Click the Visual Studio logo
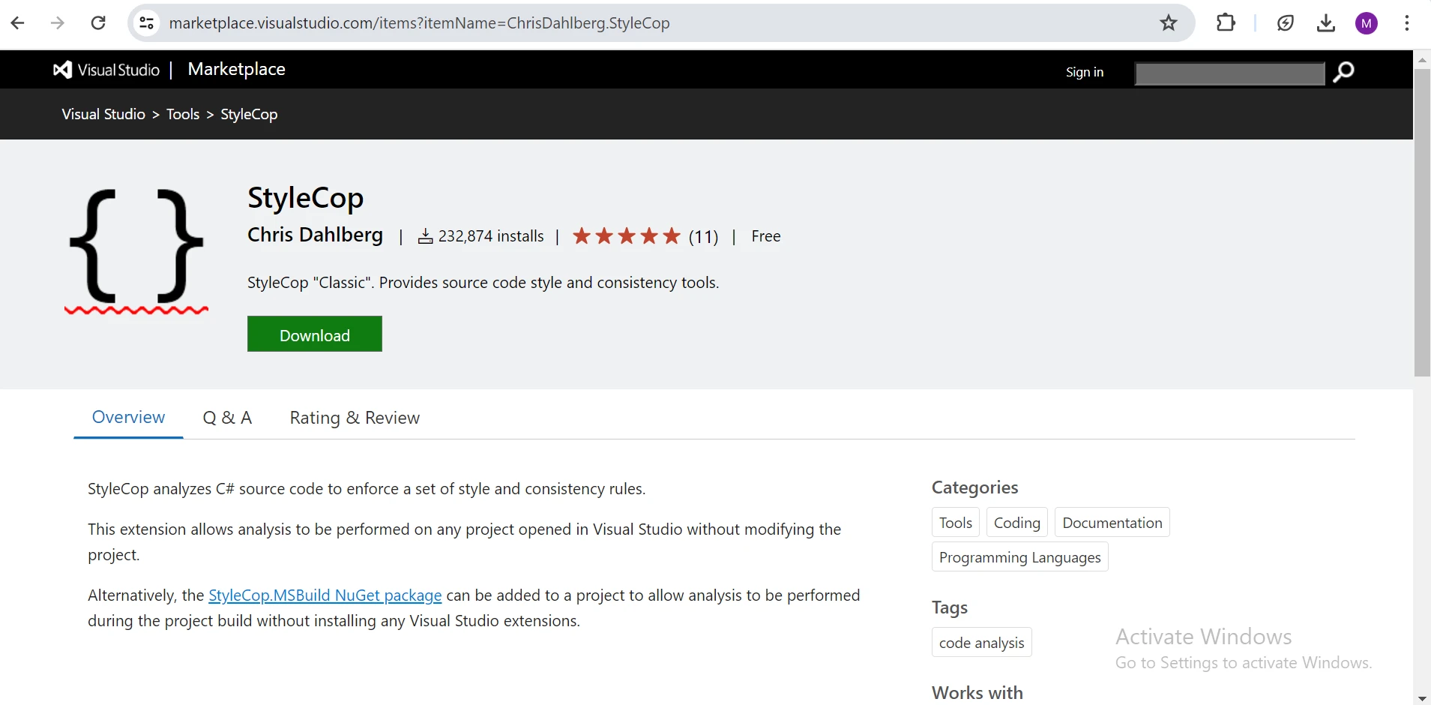The image size is (1431, 705). [106, 70]
